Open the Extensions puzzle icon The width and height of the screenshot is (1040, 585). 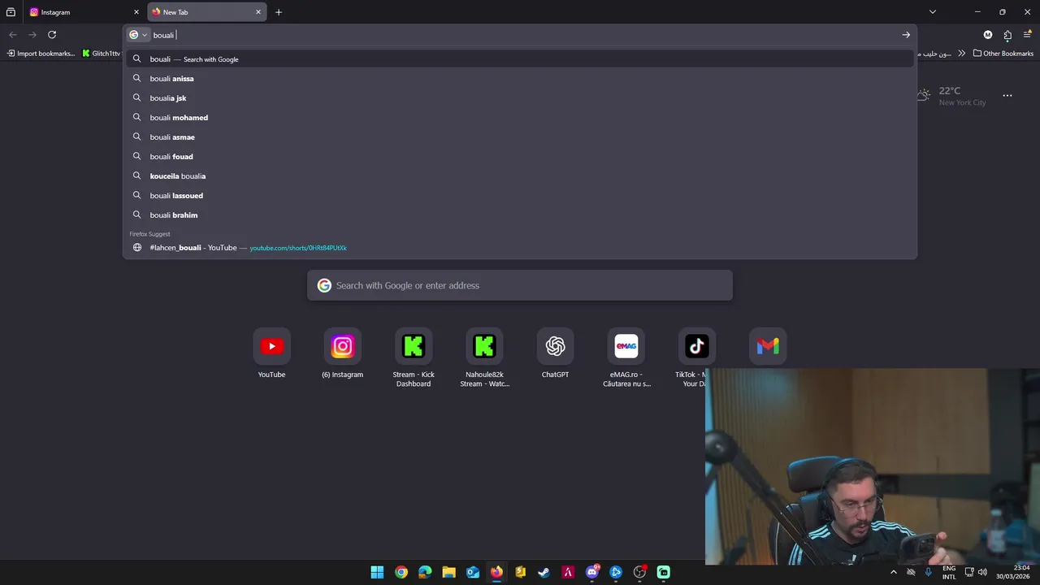click(x=1007, y=35)
